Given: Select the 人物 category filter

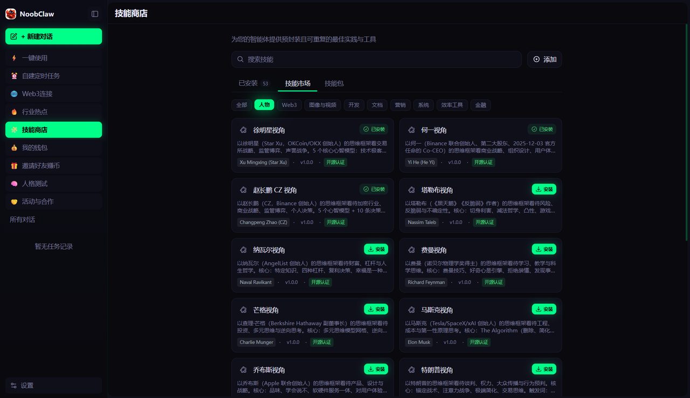Looking at the screenshot, I should 264,105.
